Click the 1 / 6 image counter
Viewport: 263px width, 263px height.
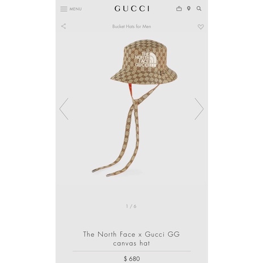pyautogui.click(x=131, y=206)
